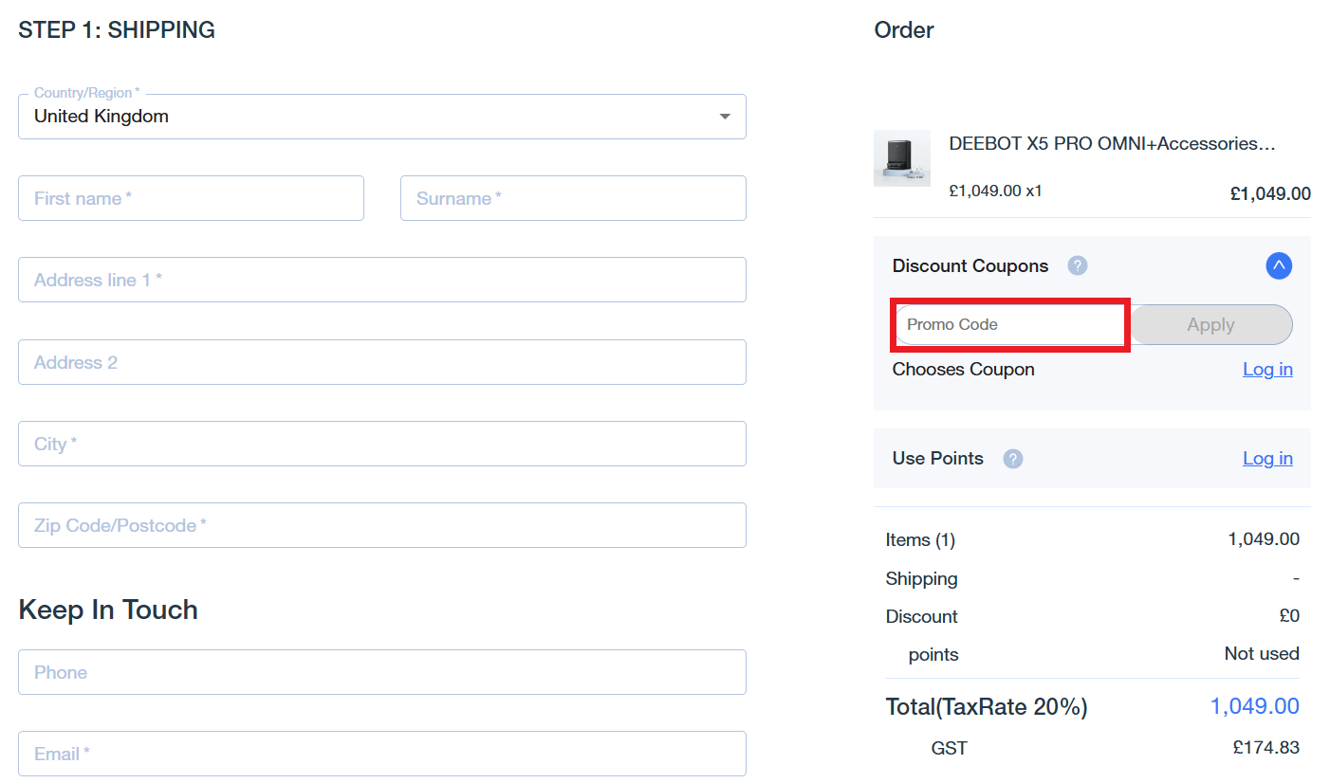Image resolution: width=1330 pixels, height=783 pixels.
Task: Click the Phone input field
Action: pyautogui.click(x=381, y=672)
